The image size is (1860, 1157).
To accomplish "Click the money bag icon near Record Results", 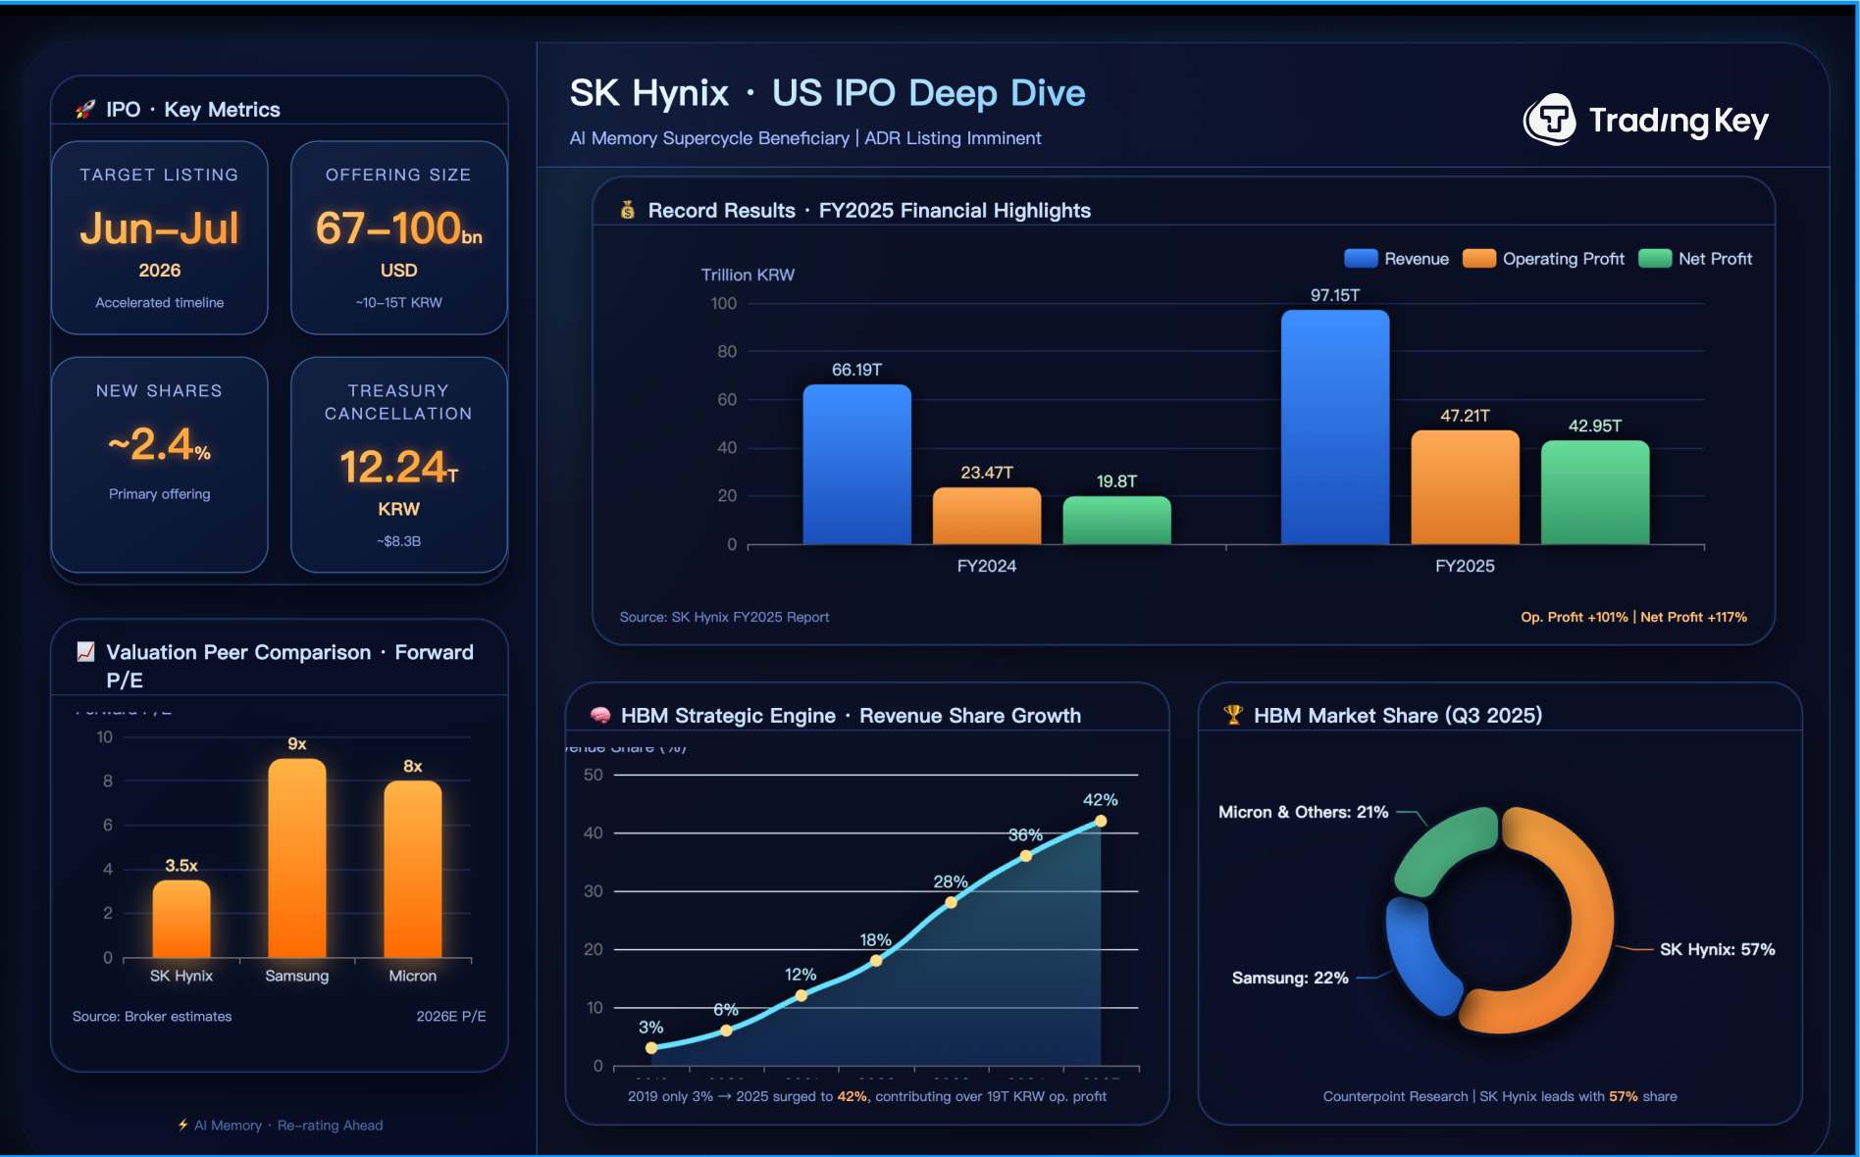I will [x=628, y=210].
